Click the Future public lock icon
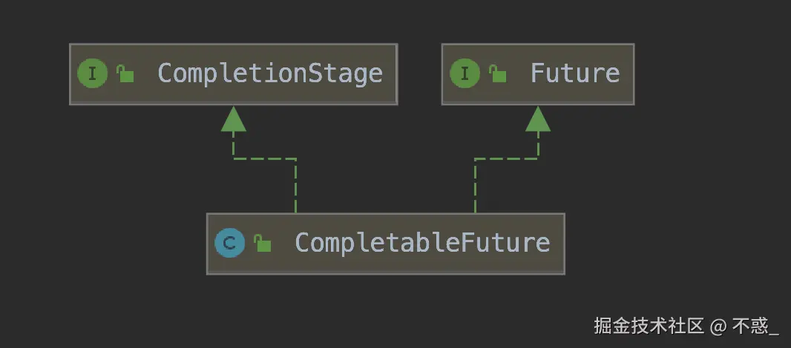This screenshot has height=348, width=791. (497, 73)
